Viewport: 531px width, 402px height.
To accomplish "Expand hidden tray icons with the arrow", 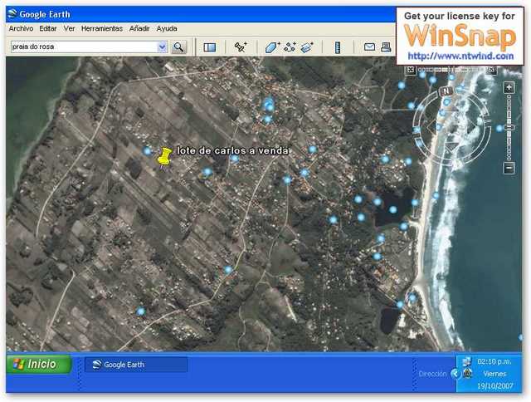I will pyautogui.click(x=455, y=374).
